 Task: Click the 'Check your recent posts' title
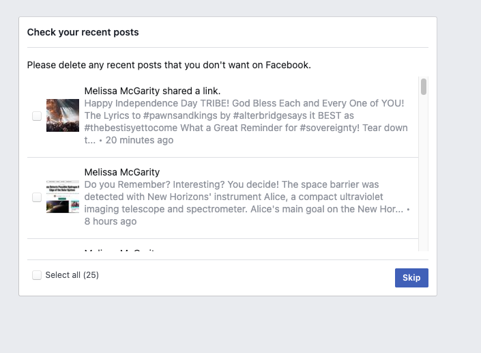coord(83,32)
